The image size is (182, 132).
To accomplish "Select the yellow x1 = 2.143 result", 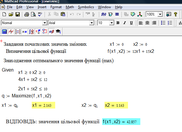I will 43,105.
